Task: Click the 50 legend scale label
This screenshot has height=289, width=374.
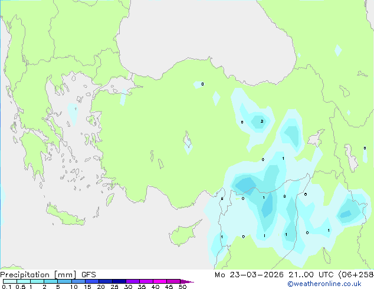Action: 182,287
